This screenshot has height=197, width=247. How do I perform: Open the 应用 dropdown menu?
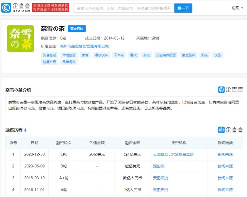click(237, 8)
